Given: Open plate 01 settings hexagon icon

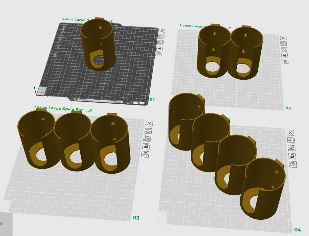Looking at the screenshot, I should [x=159, y=54].
